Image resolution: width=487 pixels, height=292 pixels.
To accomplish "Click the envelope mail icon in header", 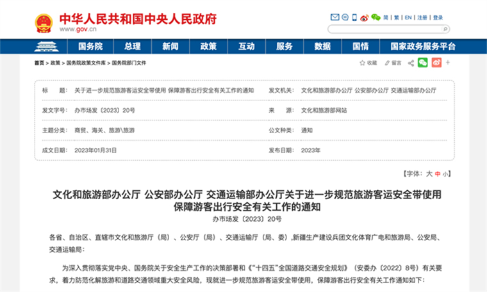I will 334,17.
